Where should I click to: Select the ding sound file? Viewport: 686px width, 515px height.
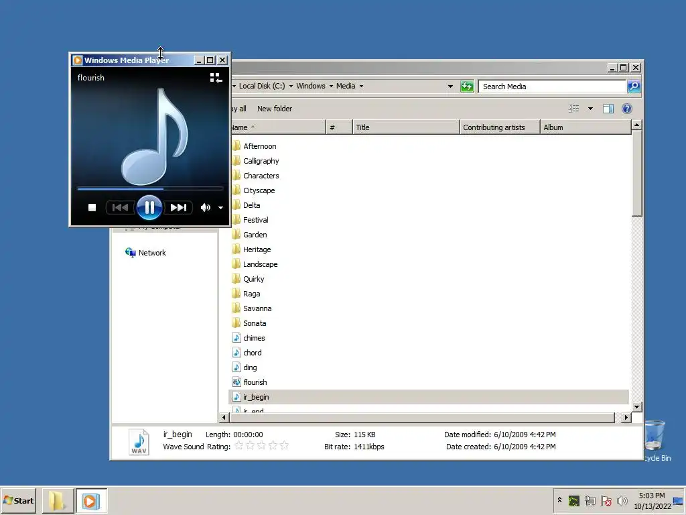[x=250, y=367]
